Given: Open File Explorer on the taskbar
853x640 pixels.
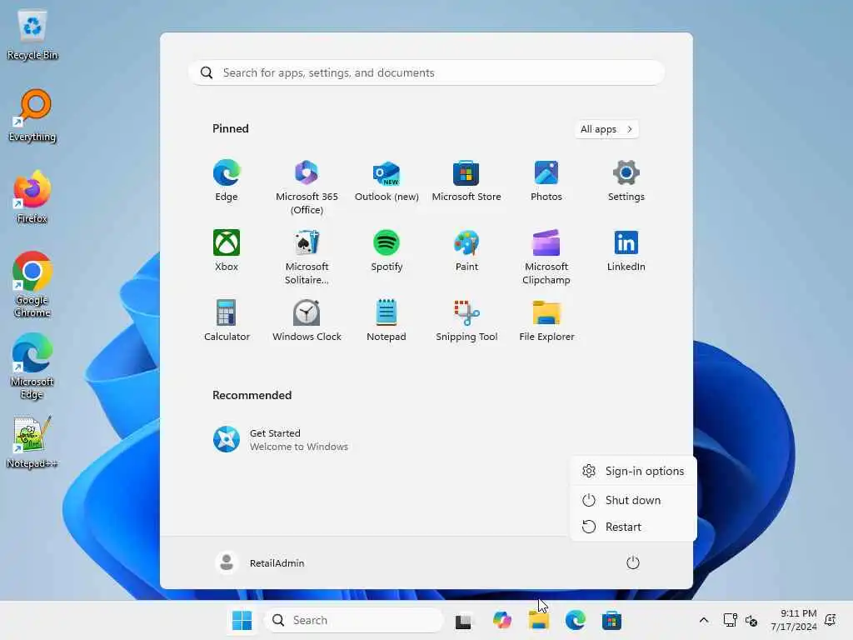Looking at the screenshot, I should coord(539,620).
